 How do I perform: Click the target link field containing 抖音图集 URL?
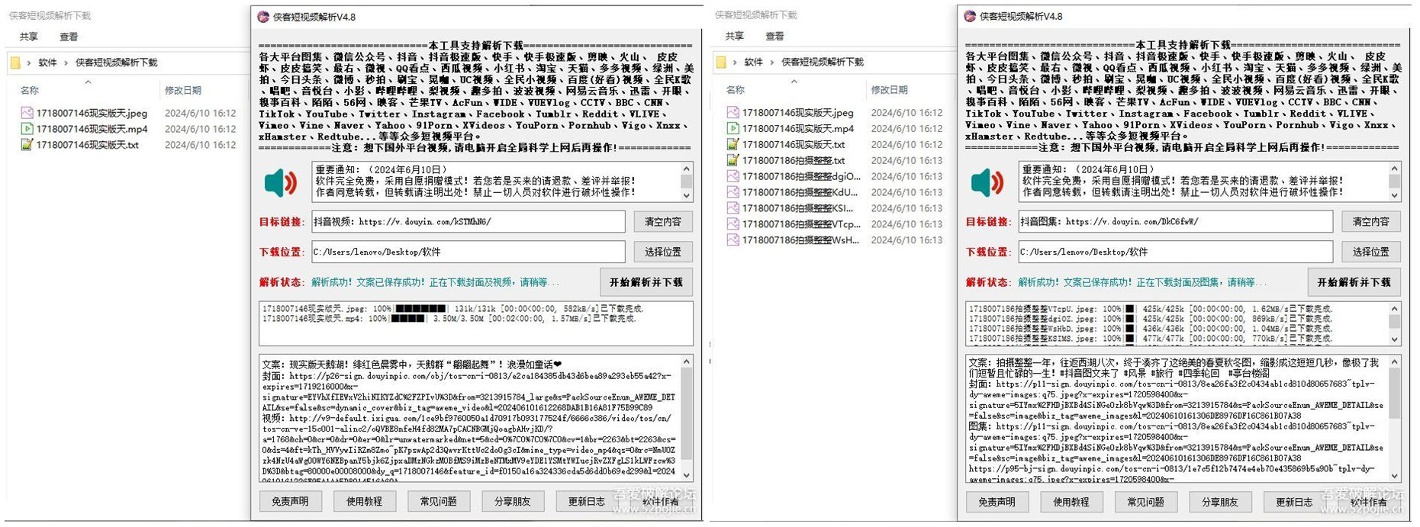(1176, 221)
